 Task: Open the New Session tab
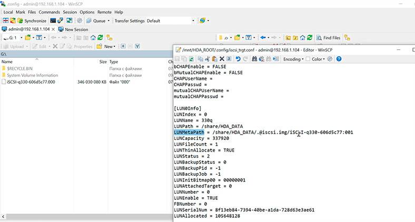[73, 29]
